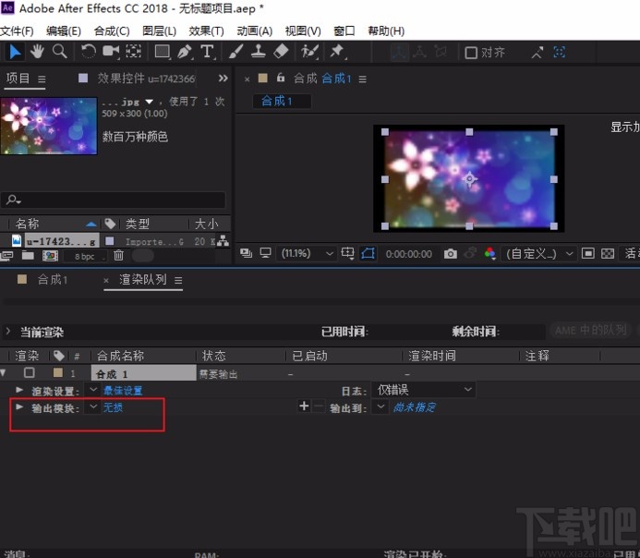Viewport: 640px width, 558px height.
Task: Click the search icon in Project panel
Action: pos(13,200)
